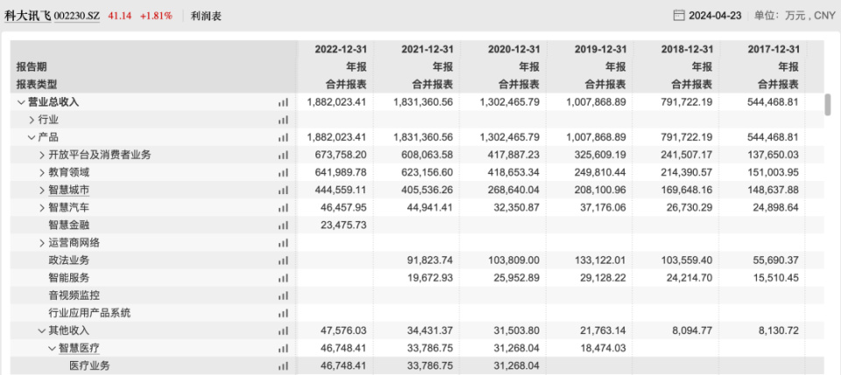Open the 智慧城市 underlined label
Screen dimensions: 841x375
pyautogui.click(x=68, y=191)
